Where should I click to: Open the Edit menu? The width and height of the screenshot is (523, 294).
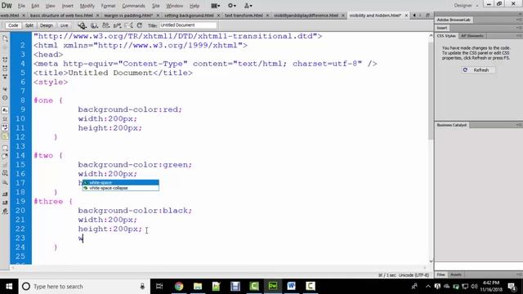35,6
